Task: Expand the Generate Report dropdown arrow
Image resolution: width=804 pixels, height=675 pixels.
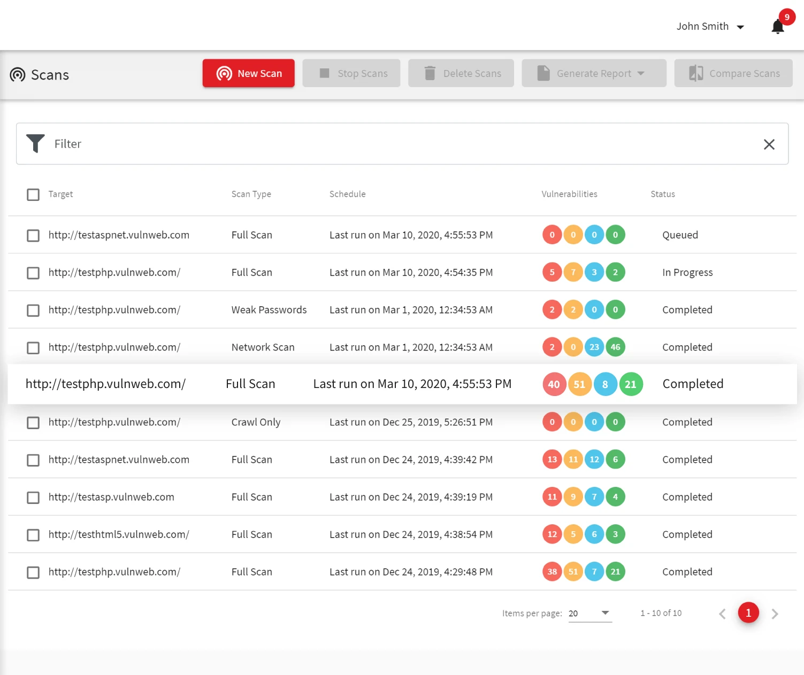Action: [641, 74]
